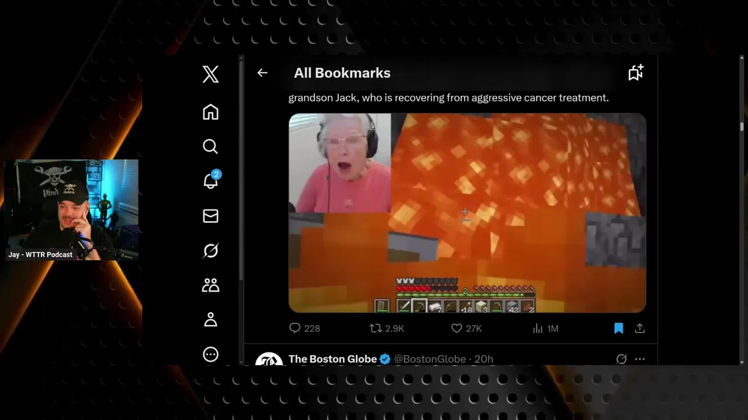
Task: View post analytics showing 1M views
Action: tap(545, 328)
